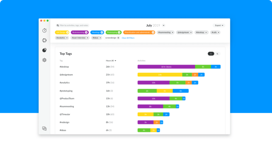Switch Top Tags display to percent
The image size is (272, 141).
pyautogui.click(x=217, y=54)
